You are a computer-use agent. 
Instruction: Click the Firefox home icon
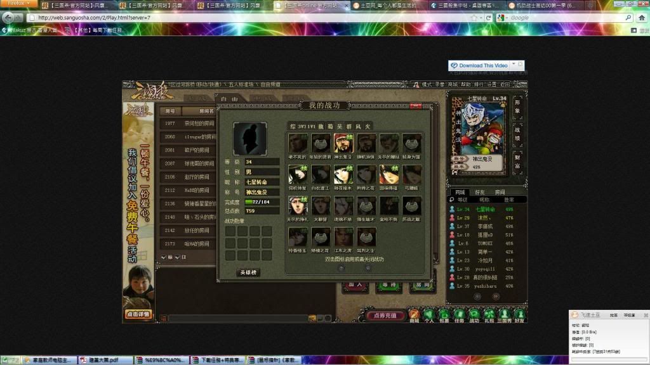coord(642,18)
